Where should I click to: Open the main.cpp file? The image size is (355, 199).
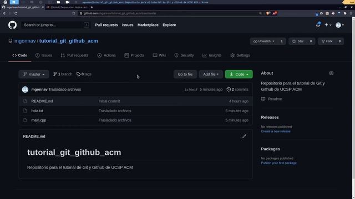39,121
